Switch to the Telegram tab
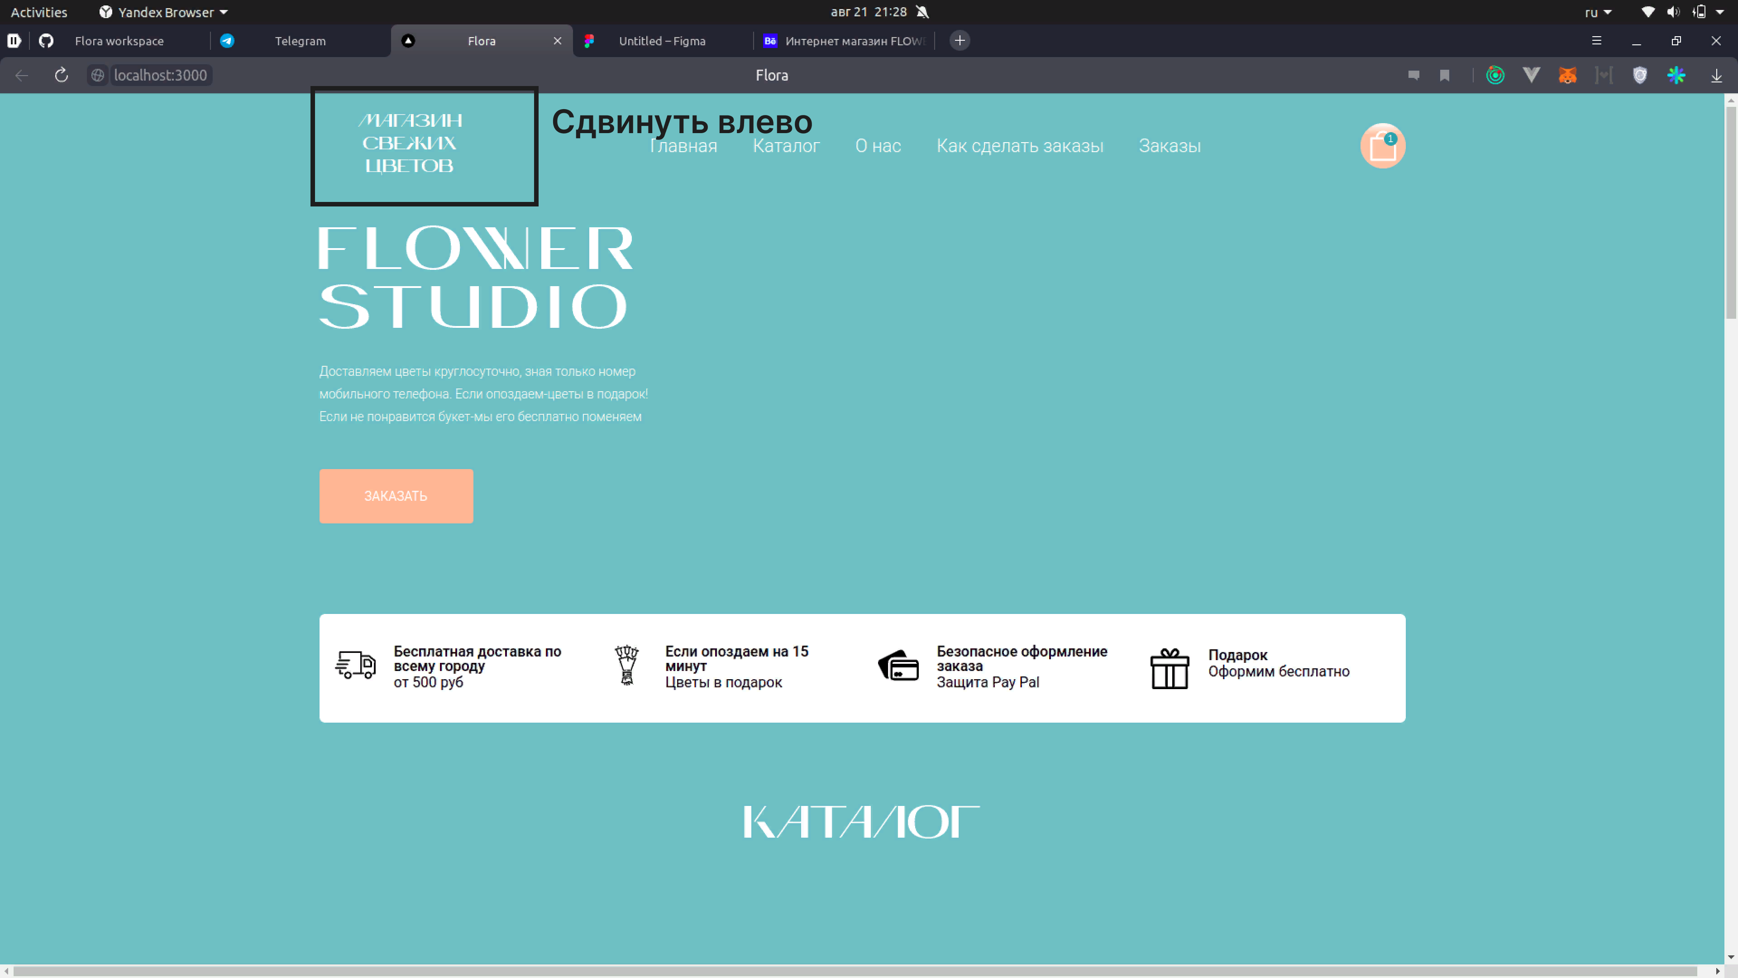The width and height of the screenshot is (1738, 978). pyautogui.click(x=300, y=41)
